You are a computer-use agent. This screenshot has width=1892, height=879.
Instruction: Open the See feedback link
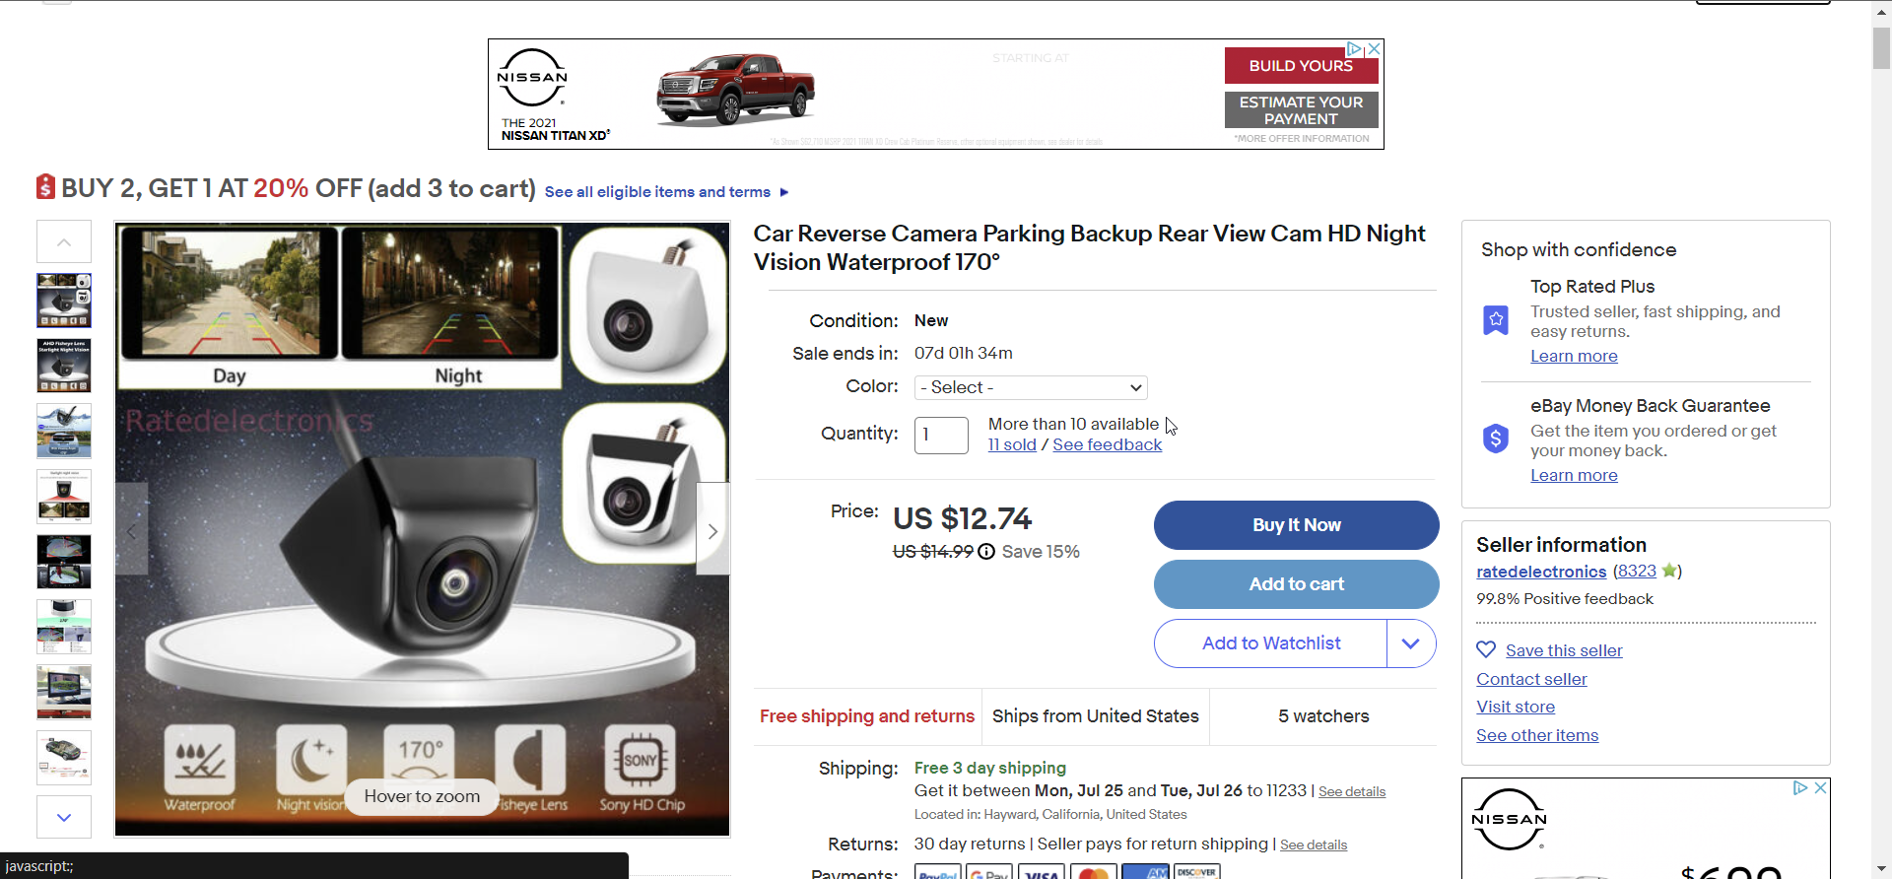coord(1107,445)
